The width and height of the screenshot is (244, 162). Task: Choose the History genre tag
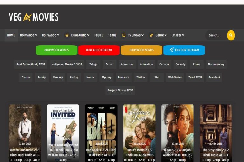point(74,77)
